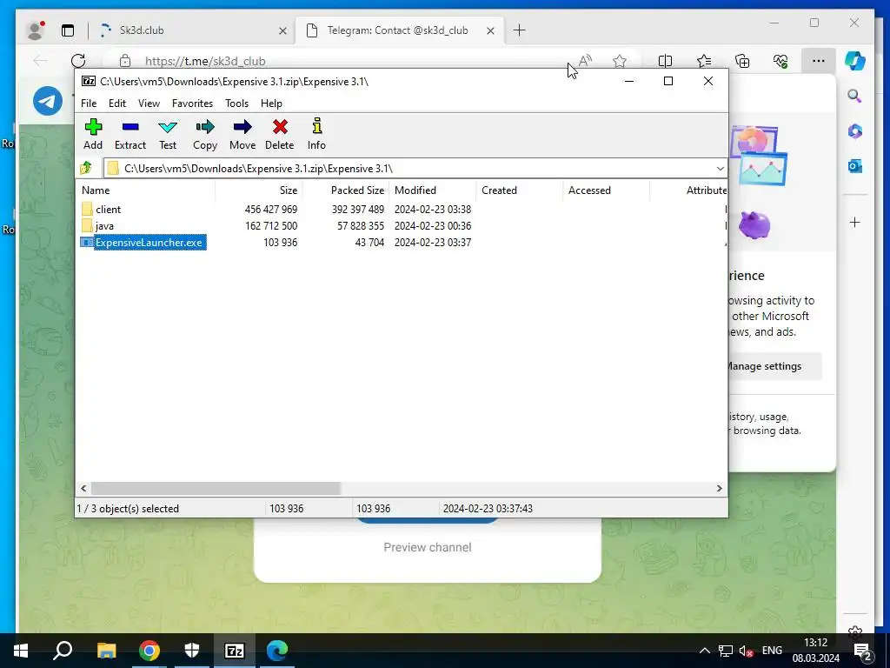Open Edge profile icon
Screen dimensions: 890x668
pyautogui.click(x=35, y=30)
